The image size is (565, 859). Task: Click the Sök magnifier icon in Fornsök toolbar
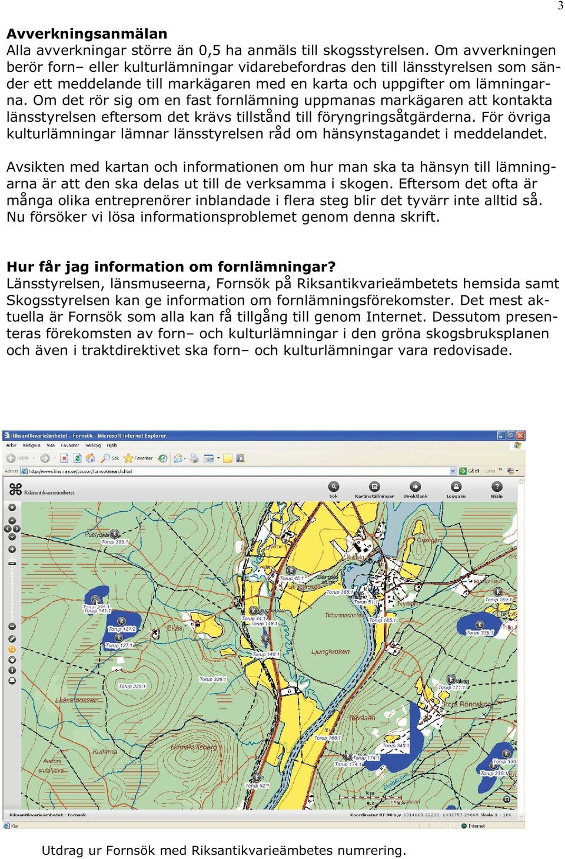pyautogui.click(x=334, y=487)
